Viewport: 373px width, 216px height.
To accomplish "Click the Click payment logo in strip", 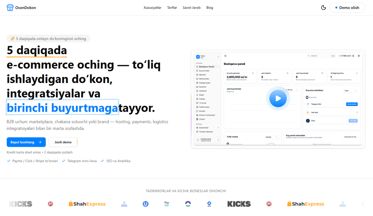I will [x=209, y=204].
